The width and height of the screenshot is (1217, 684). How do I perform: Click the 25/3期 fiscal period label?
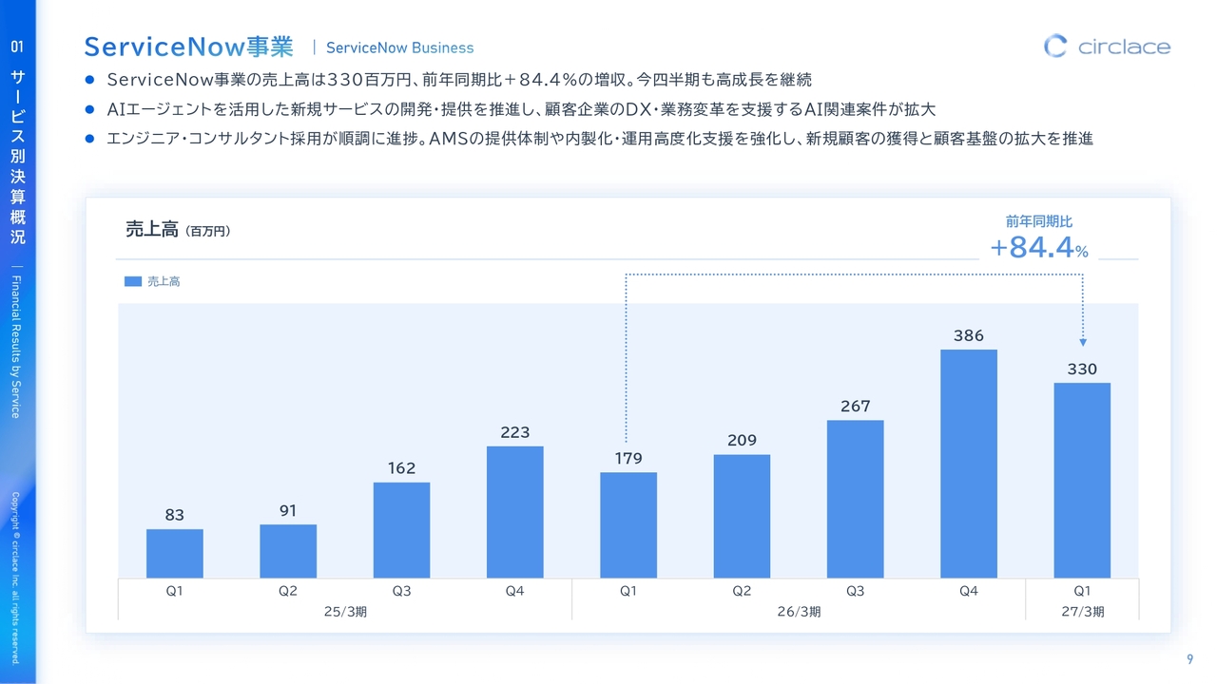345,612
